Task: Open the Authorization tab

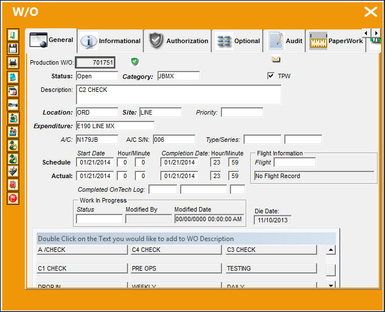Action: tap(178, 41)
